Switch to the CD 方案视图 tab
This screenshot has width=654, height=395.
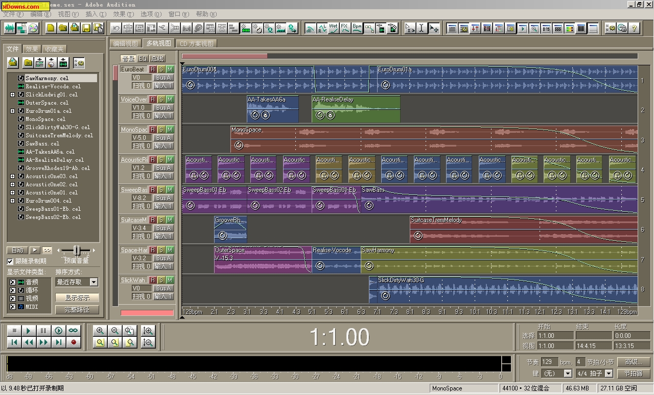(197, 44)
